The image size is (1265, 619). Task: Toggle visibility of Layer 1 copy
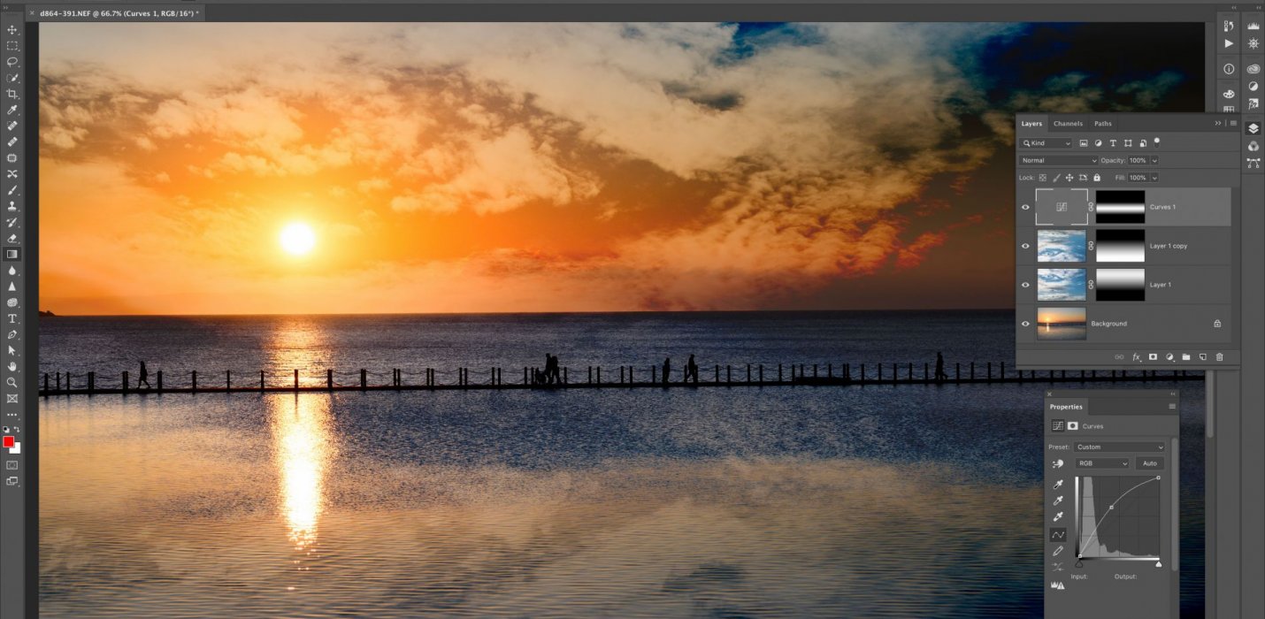(1025, 246)
